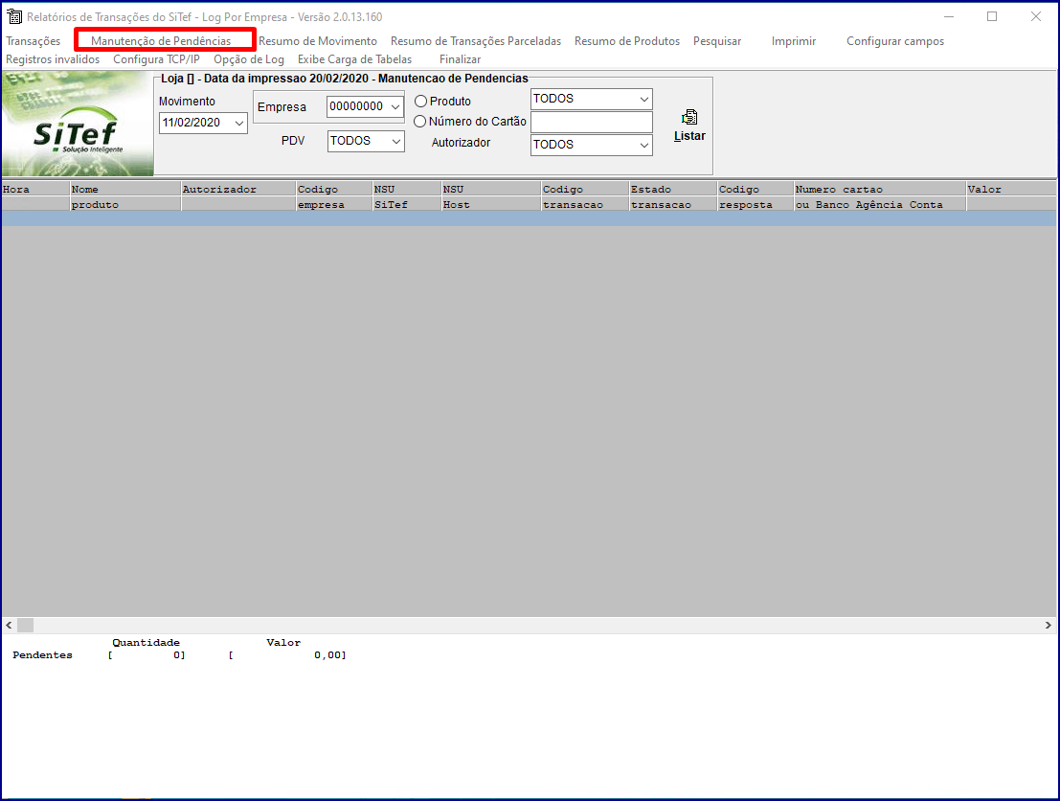This screenshot has height=801, width=1060.
Task: Click the Codigo transacao column header
Action: pyautogui.click(x=585, y=196)
